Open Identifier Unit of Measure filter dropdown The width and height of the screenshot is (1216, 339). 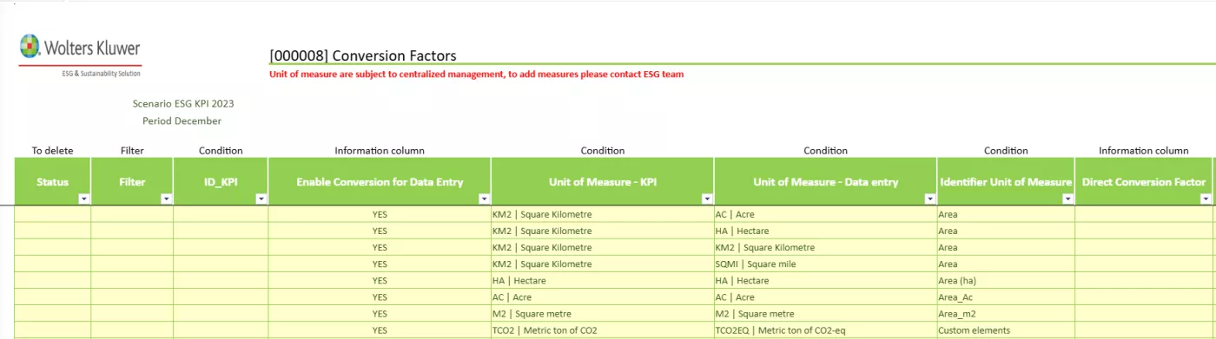(x=1067, y=199)
